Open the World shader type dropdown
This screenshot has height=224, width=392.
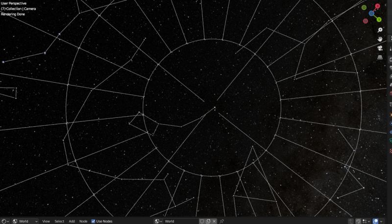pyautogui.click(x=25, y=221)
